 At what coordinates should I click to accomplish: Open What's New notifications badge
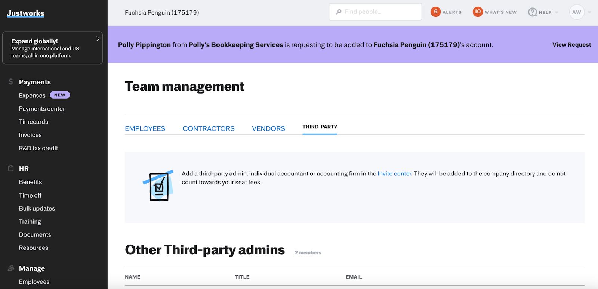tap(477, 12)
